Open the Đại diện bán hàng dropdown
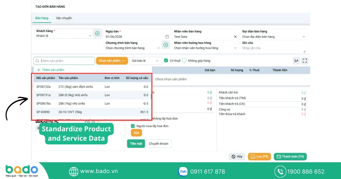Image resolution: width=341 pixels, height=179 pixels. click(x=274, y=34)
